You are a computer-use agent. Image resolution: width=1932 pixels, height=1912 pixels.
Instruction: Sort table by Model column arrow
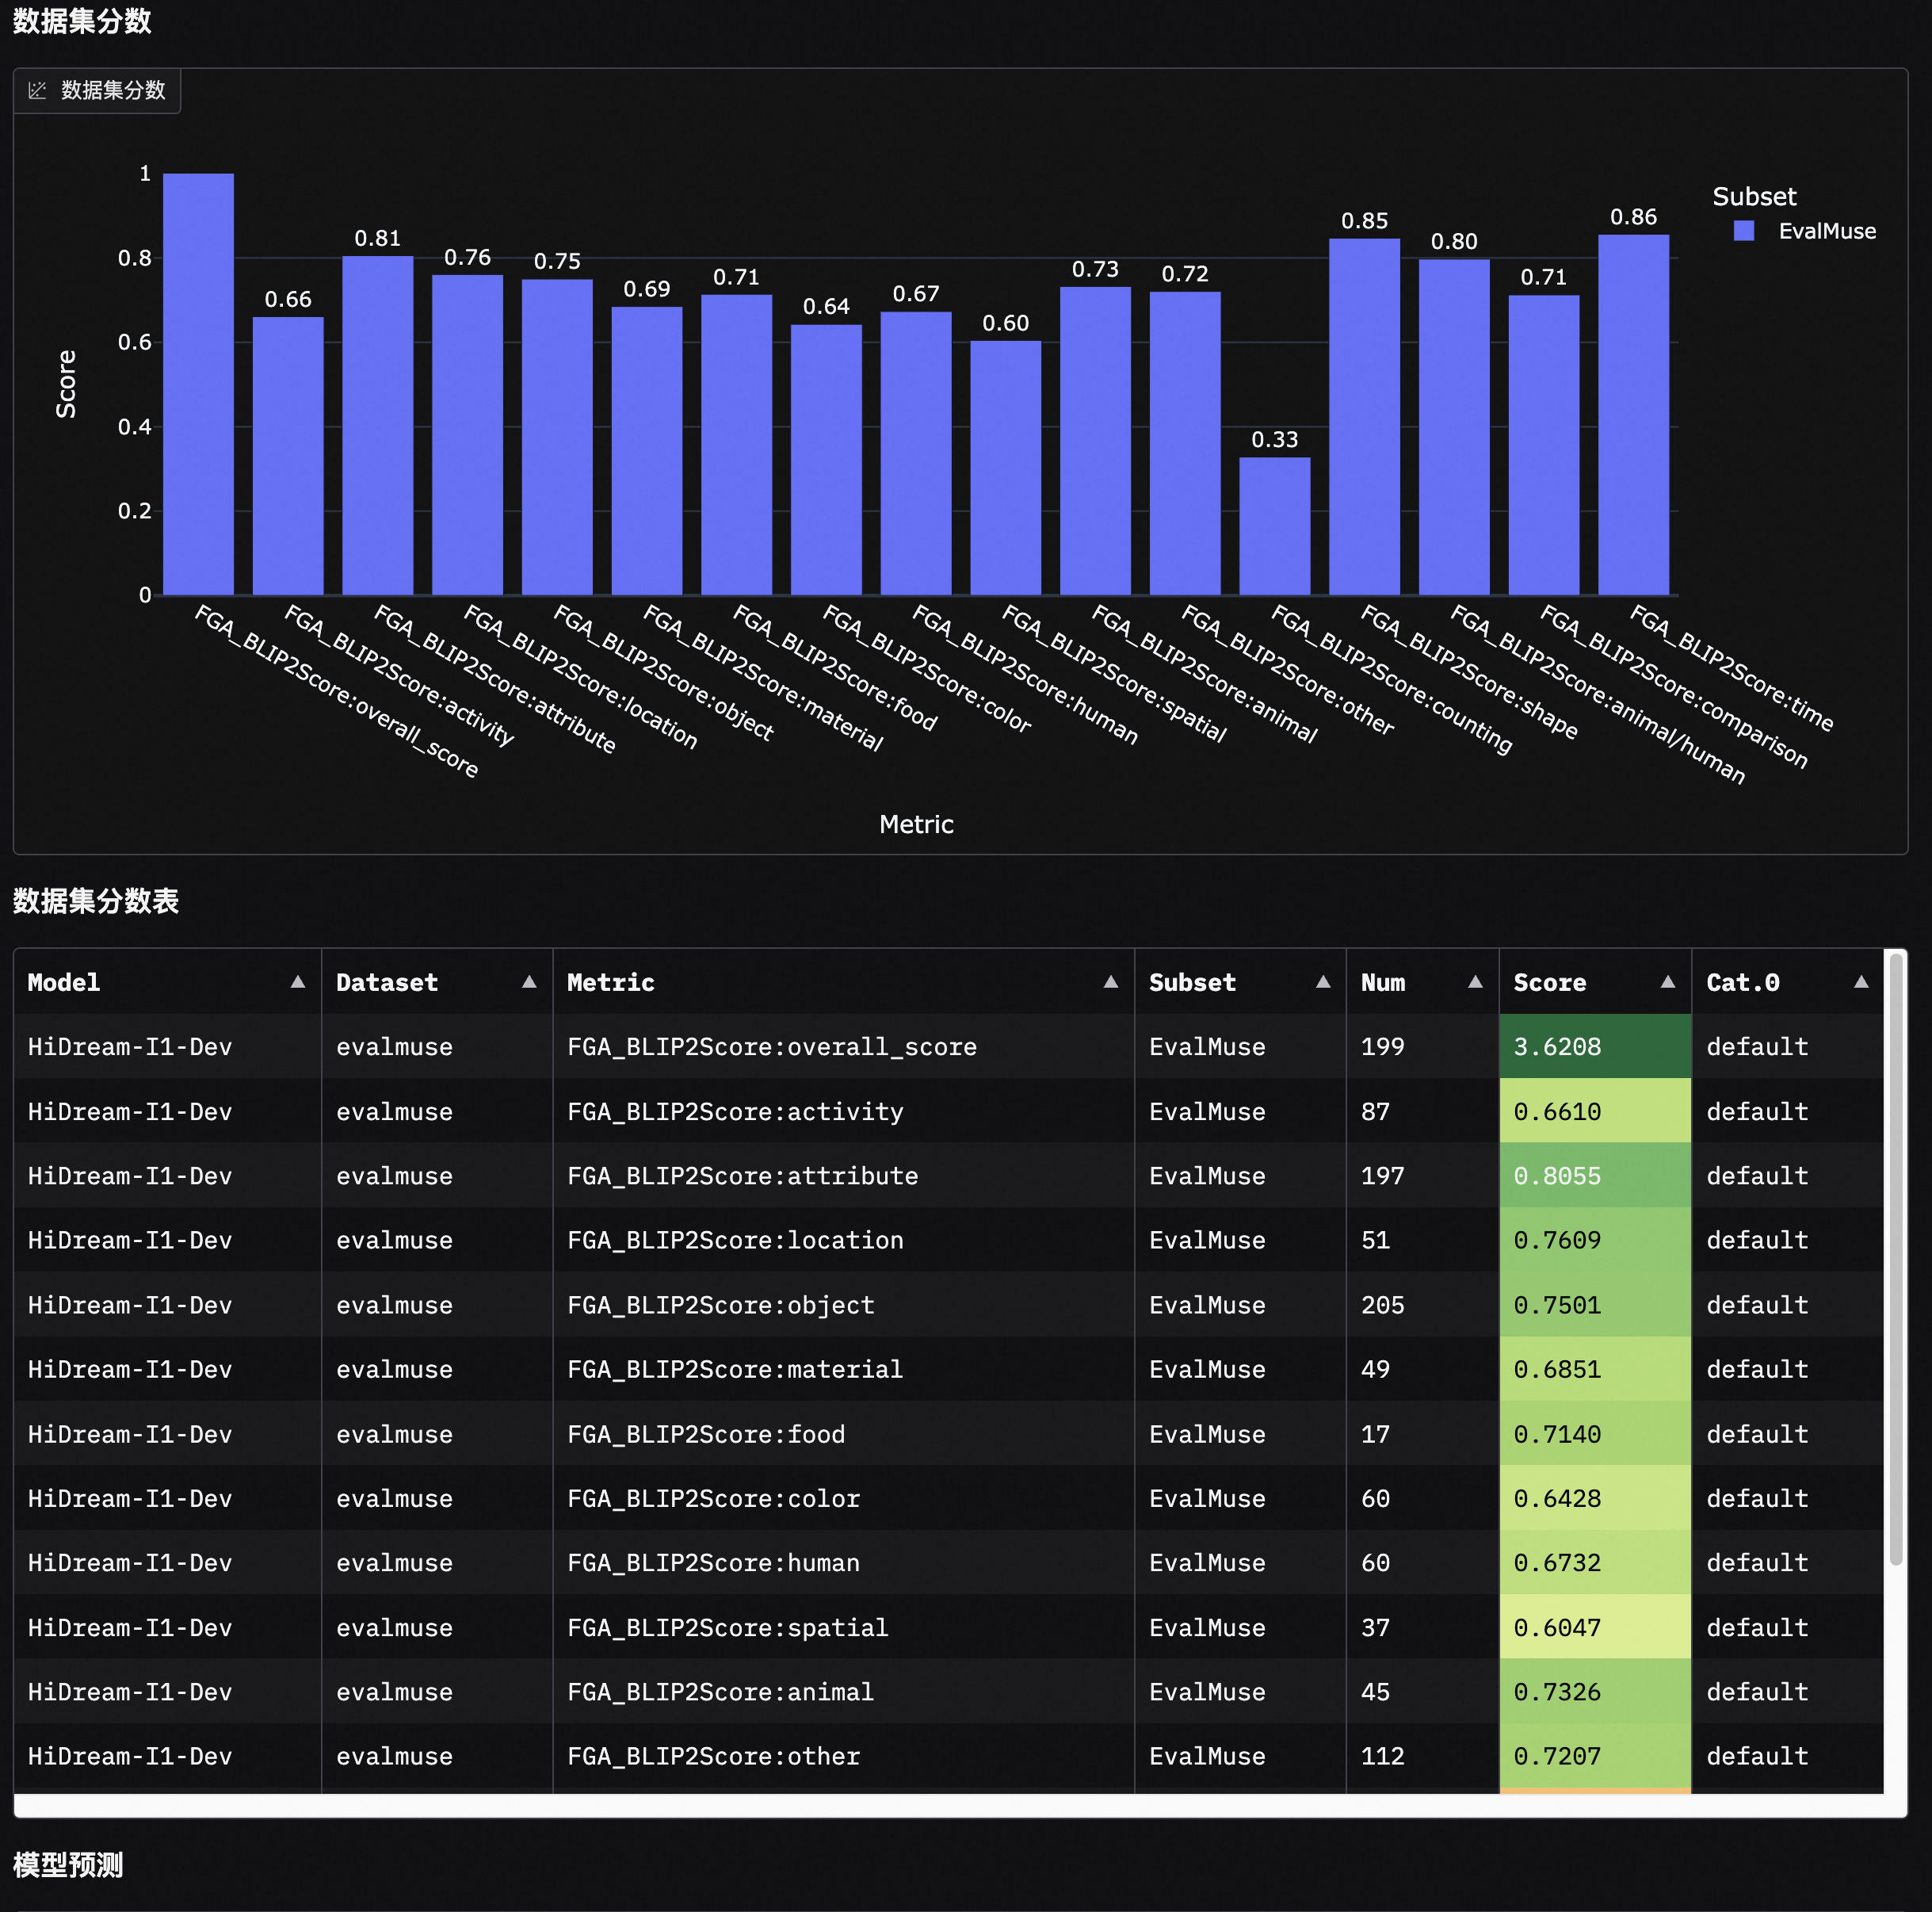click(x=297, y=981)
